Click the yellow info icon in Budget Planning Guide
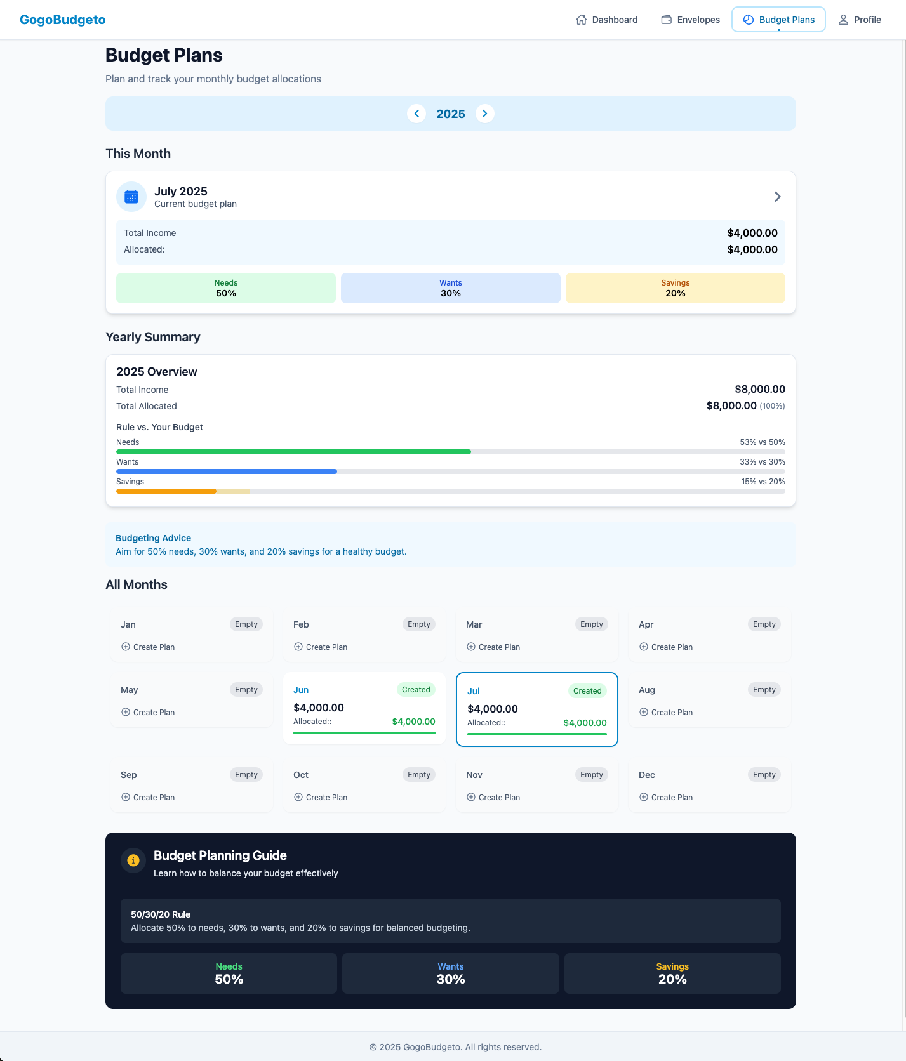Viewport: 906px width, 1061px height. pyautogui.click(x=133, y=860)
